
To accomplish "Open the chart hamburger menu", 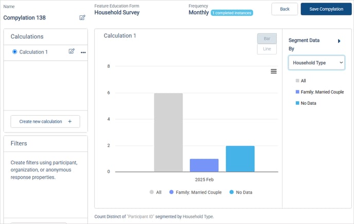I will 274,71.
